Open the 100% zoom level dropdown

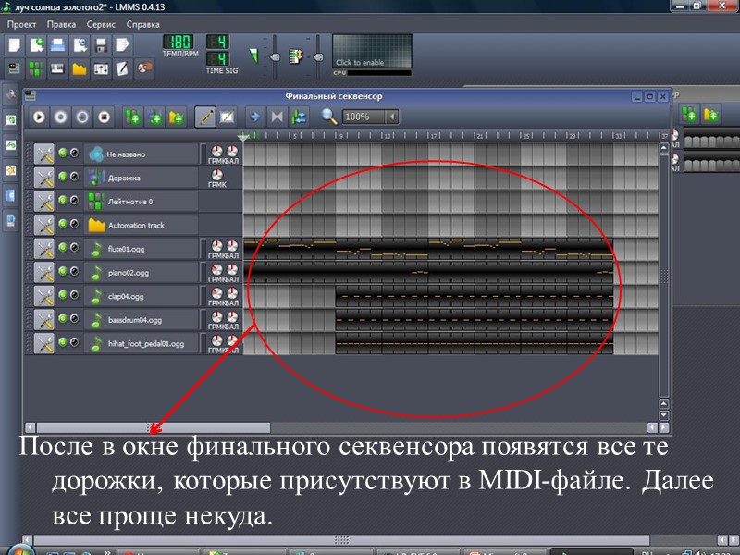click(363, 117)
